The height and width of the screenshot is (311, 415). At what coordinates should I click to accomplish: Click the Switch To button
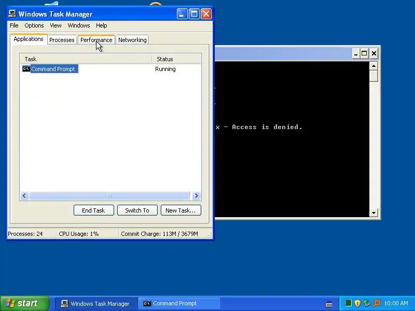click(x=137, y=210)
